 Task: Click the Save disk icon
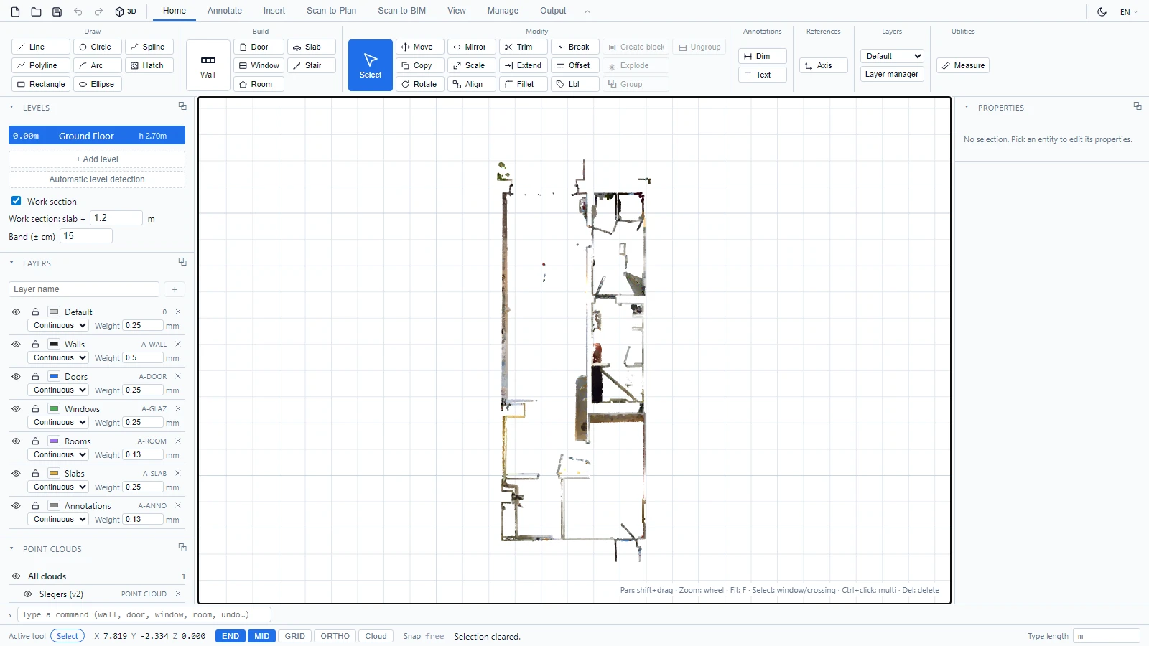pyautogui.click(x=57, y=11)
